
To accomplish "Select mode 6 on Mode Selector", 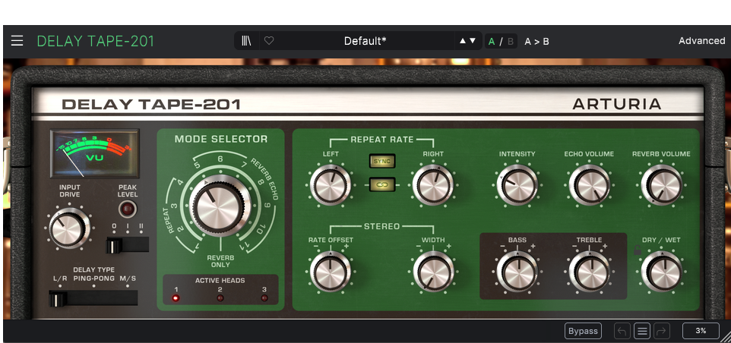I will (x=220, y=159).
